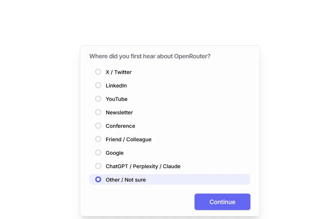
Task: Select the Google radio button
Action: click(x=98, y=152)
